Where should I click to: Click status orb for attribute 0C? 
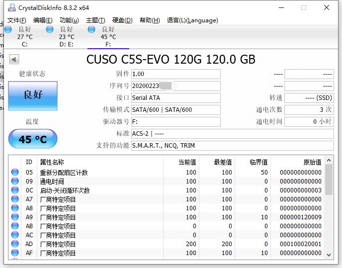point(15,190)
